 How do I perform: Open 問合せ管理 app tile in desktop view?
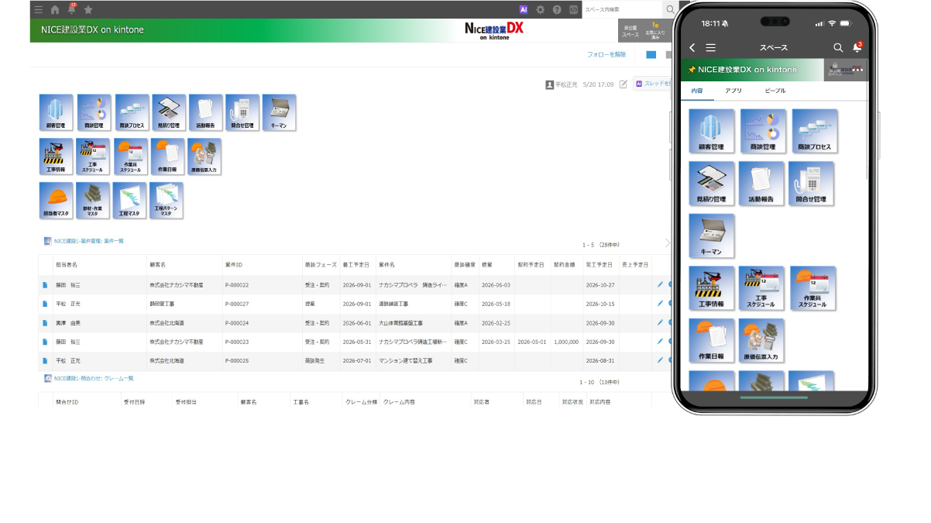(242, 112)
